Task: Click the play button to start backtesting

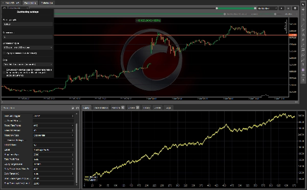Action: click(x=281, y=8)
